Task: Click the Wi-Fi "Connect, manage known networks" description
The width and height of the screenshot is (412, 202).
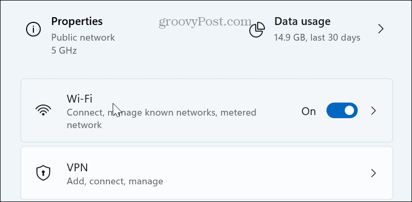Action: point(161,119)
